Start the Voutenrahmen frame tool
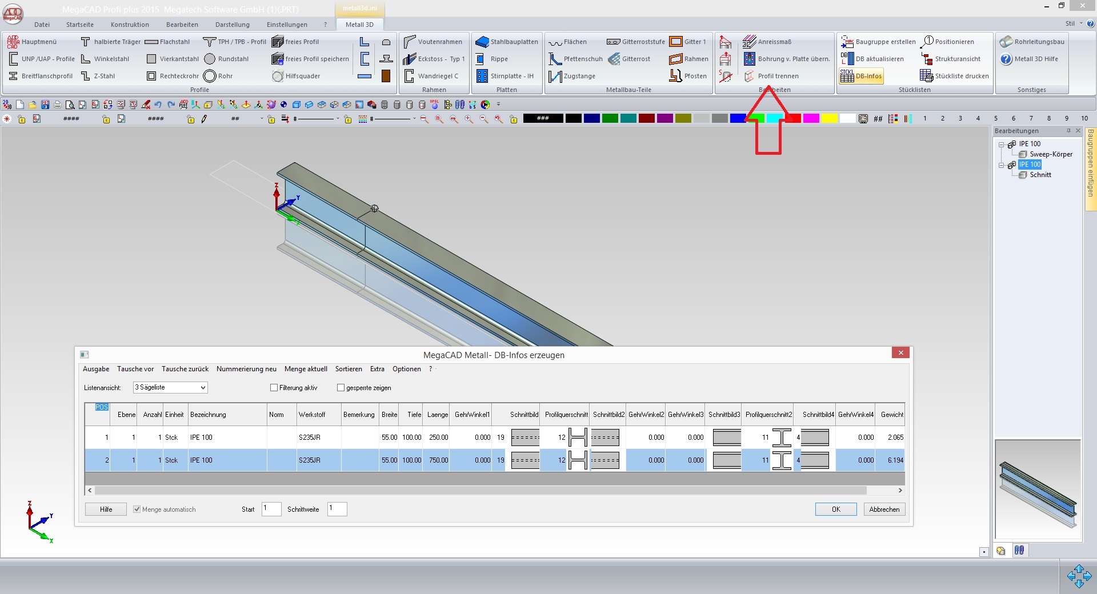This screenshot has width=1097, height=594. (433, 42)
